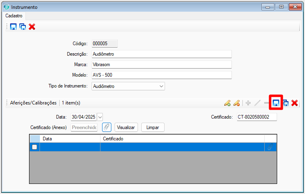Click red X cancel icon in top toolbar
This screenshot has height=194, width=305.
[32, 27]
